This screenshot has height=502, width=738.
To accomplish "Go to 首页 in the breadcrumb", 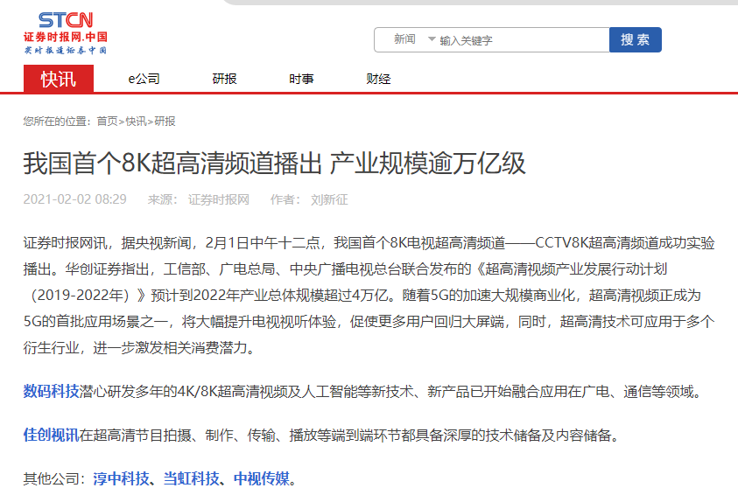I will (107, 122).
